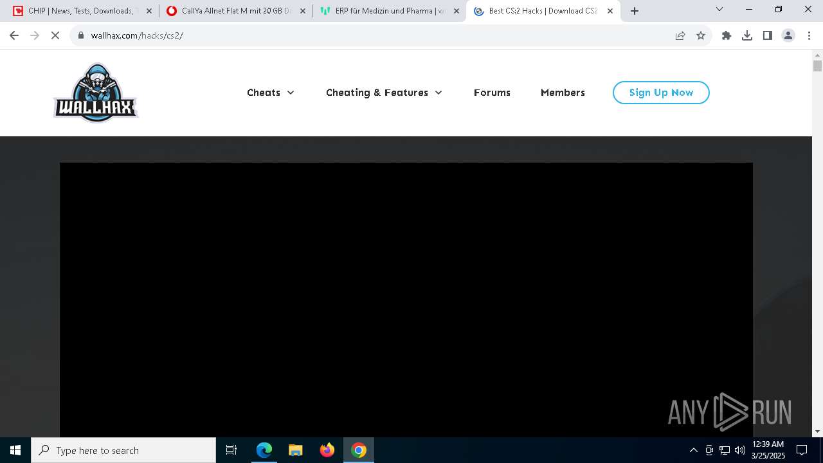Open the Extensions puzzle icon

click(727, 35)
